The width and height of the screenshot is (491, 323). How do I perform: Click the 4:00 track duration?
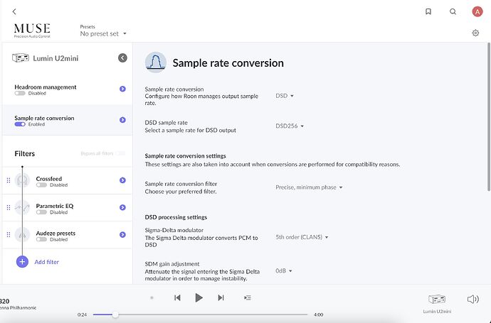click(318, 314)
